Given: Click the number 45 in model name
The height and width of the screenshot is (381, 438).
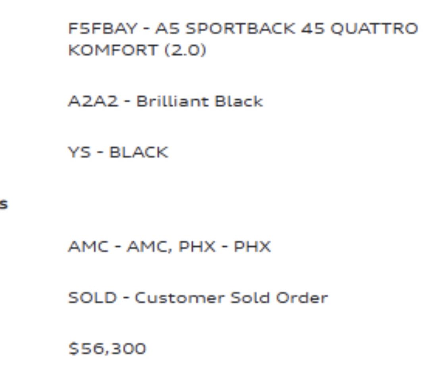Looking at the screenshot, I should coord(313,29).
